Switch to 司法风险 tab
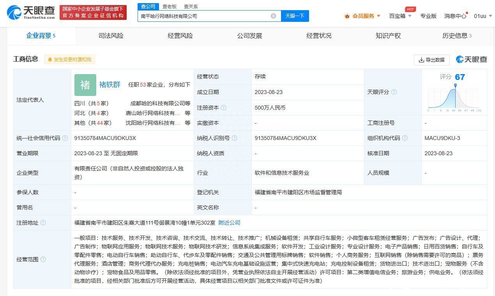The width and height of the screenshot is (495, 296). pos(111,36)
